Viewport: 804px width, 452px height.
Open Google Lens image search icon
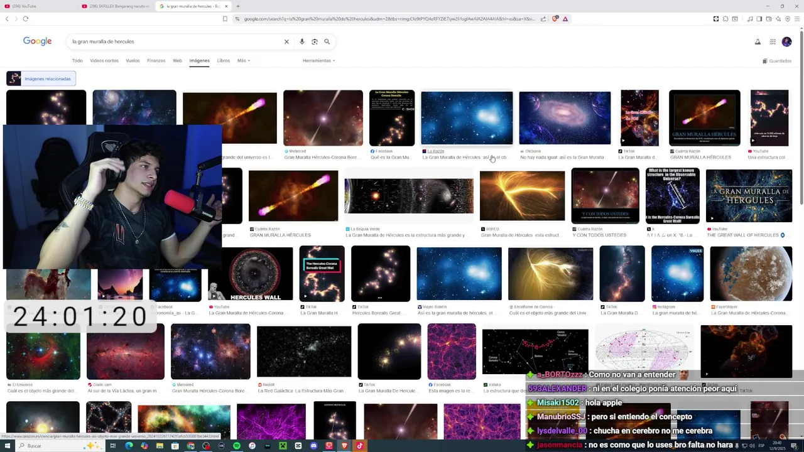(x=315, y=41)
